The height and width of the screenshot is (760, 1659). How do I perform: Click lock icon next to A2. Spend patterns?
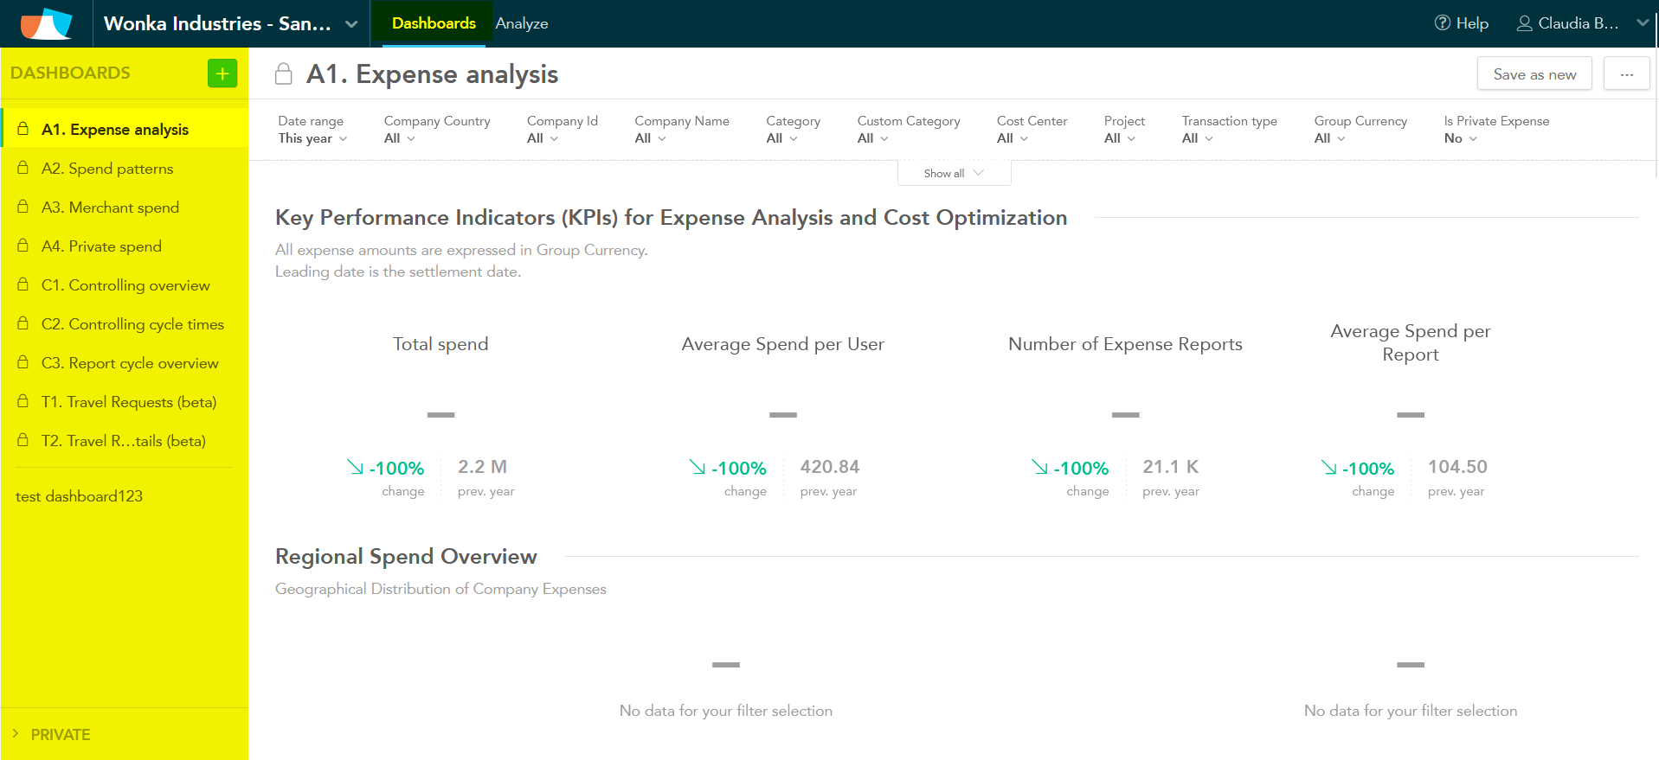pyautogui.click(x=23, y=168)
